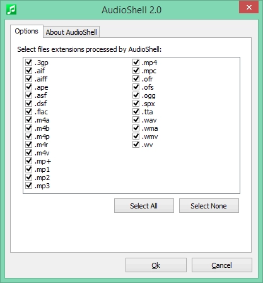Disable the .mp3 extension checkbox

[x=29, y=186]
